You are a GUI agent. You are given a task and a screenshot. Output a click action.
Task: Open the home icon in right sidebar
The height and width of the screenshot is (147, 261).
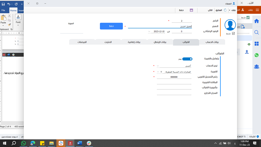coord(256,21)
